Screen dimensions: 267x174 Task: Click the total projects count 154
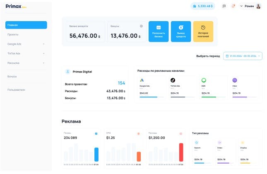121,83
